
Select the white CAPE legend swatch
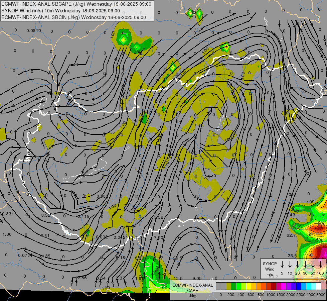318,286
